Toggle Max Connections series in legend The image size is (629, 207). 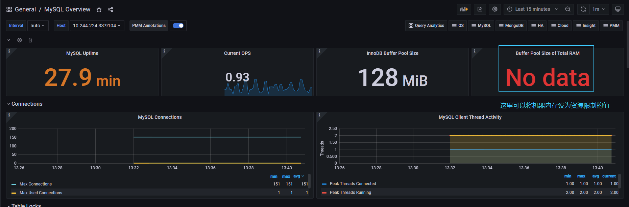[35, 184]
